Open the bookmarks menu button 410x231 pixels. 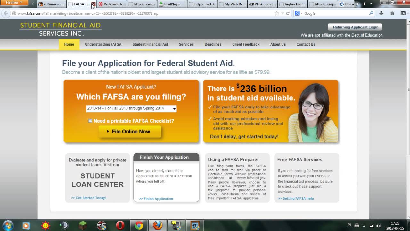click(404, 13)
